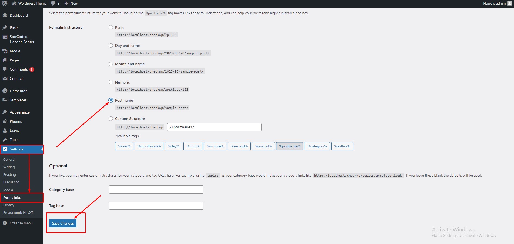The image size is (514, 244).
Task: Open Plugins via the plug icon
Action: tap(5, 121)
